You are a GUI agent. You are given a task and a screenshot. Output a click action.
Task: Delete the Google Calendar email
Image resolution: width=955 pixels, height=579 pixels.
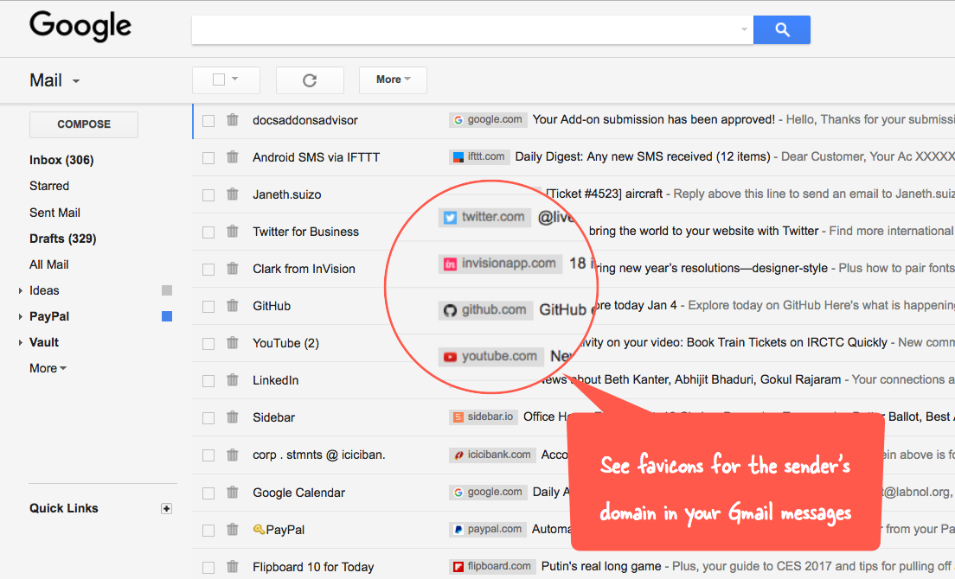point(233,492)
